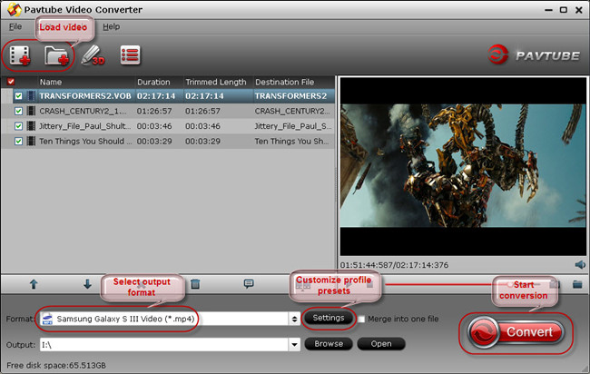Click destination file TRANSFORMERS2

[x=290, y=96]
